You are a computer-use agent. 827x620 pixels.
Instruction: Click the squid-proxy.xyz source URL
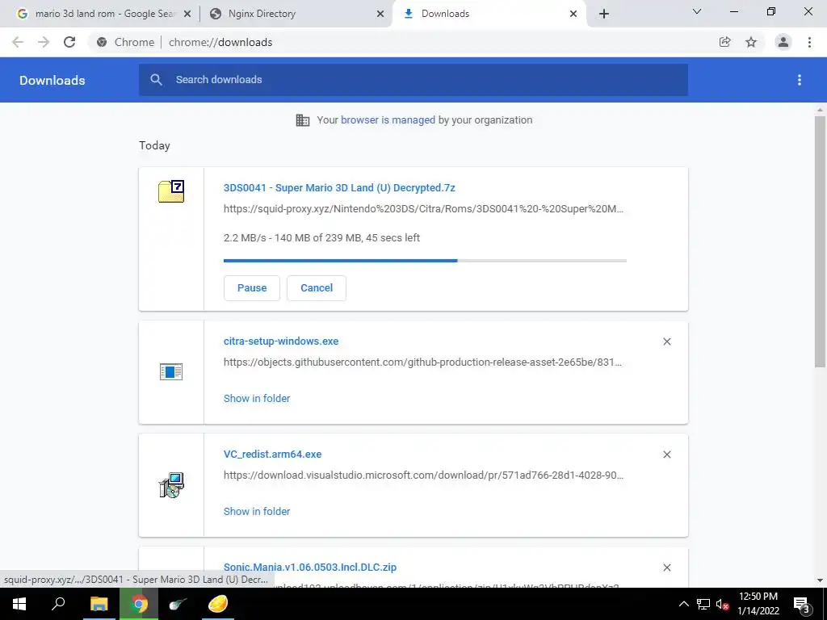(423, 209)
